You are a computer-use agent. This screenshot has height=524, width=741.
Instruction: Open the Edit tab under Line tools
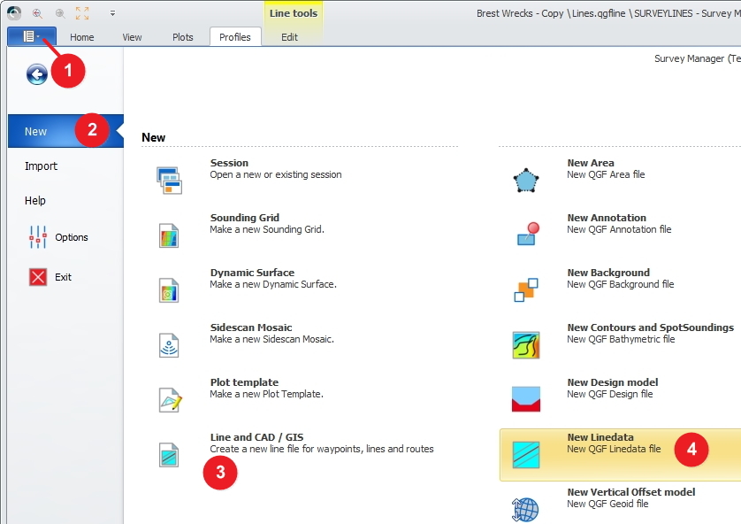[289, 37]
